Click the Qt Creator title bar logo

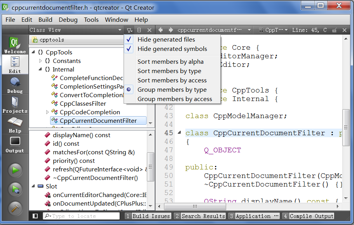(5, 7)
